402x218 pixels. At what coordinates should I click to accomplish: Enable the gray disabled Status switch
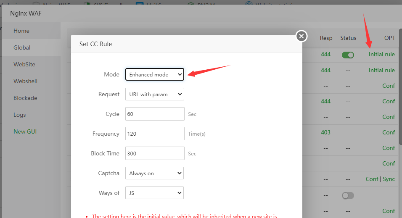348,195
